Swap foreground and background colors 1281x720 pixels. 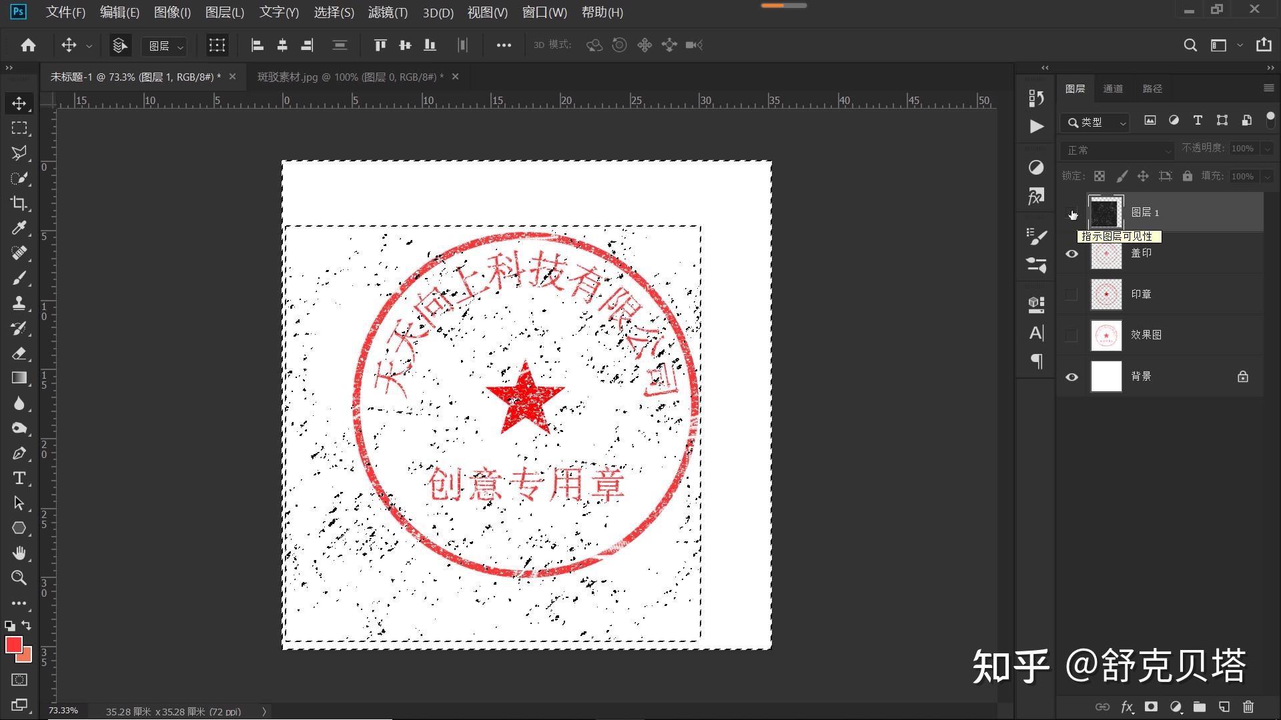(27, 625)
